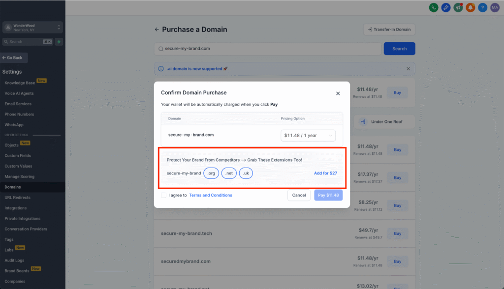Click the blue help question mark icon
504x289 pixels.
pos(482,8)
